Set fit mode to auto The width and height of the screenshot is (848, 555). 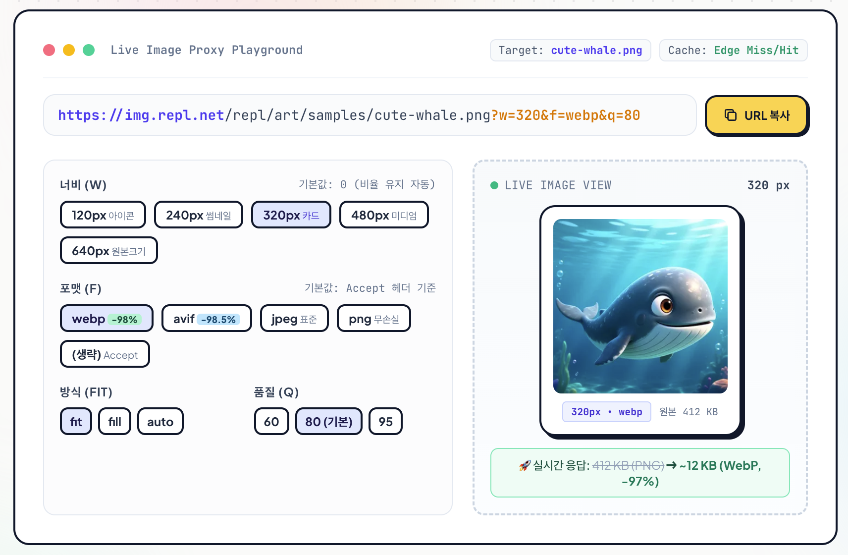(160, 422)
